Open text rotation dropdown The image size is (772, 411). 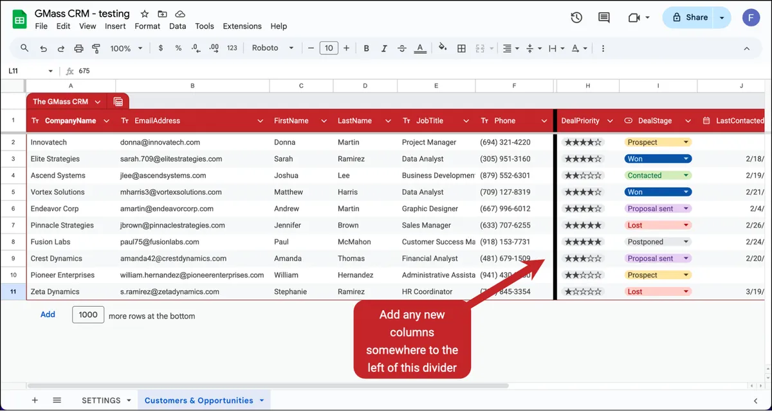578,48
